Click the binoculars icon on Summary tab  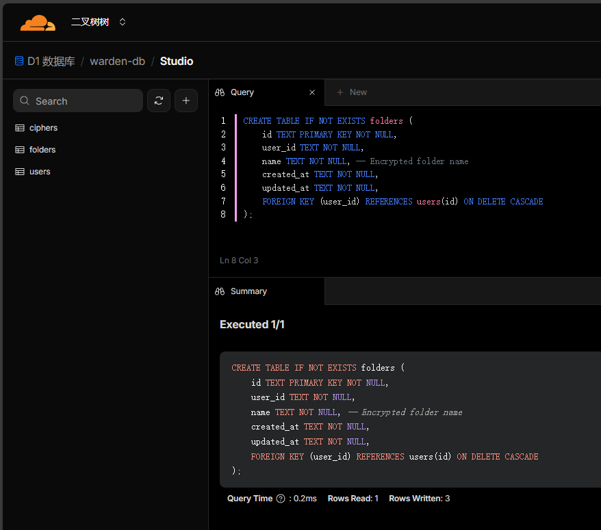point(220,291)
